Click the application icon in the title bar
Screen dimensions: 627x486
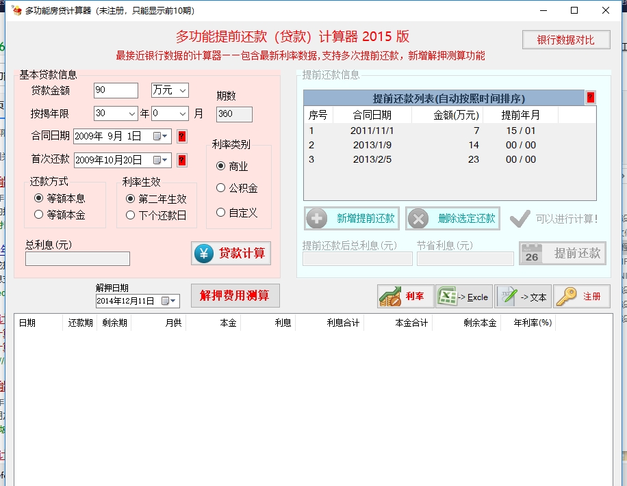point(16,10)
